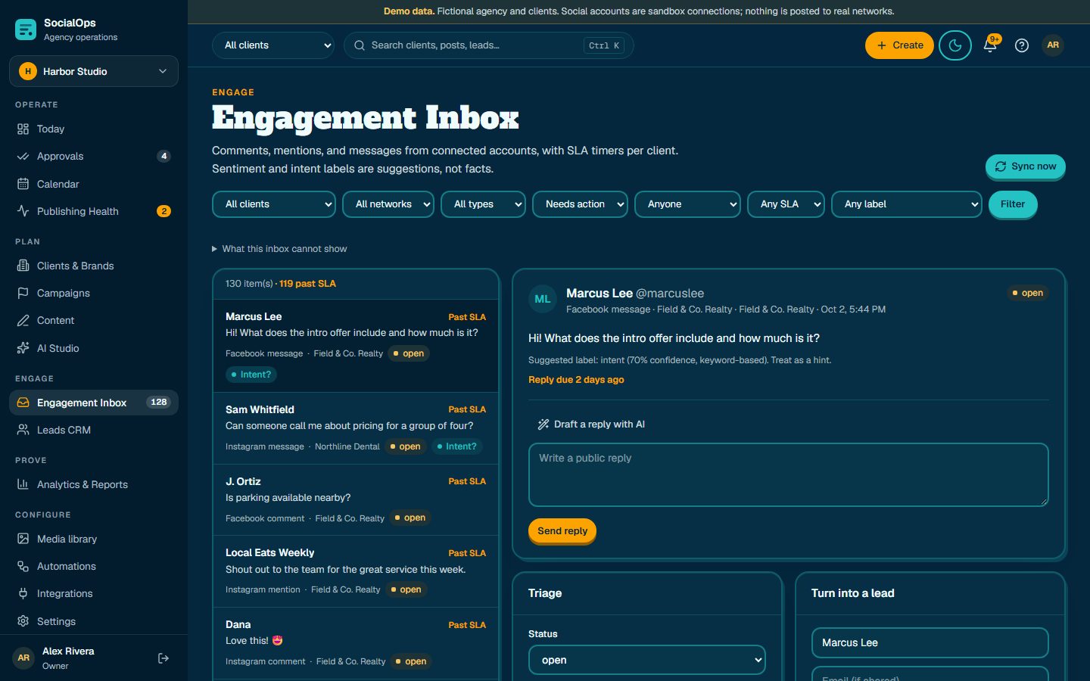Image resolution: width=1090 pixels, height=681 pixels.
Task: Click the Settings gear icon
Action: pyautogui.click(x=23, y=621)
